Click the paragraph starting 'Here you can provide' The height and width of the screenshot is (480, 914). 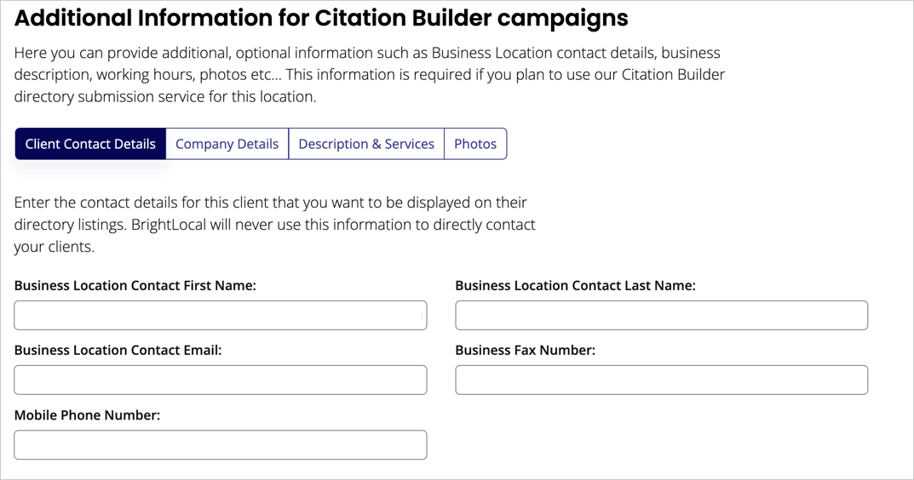(370, 75)
